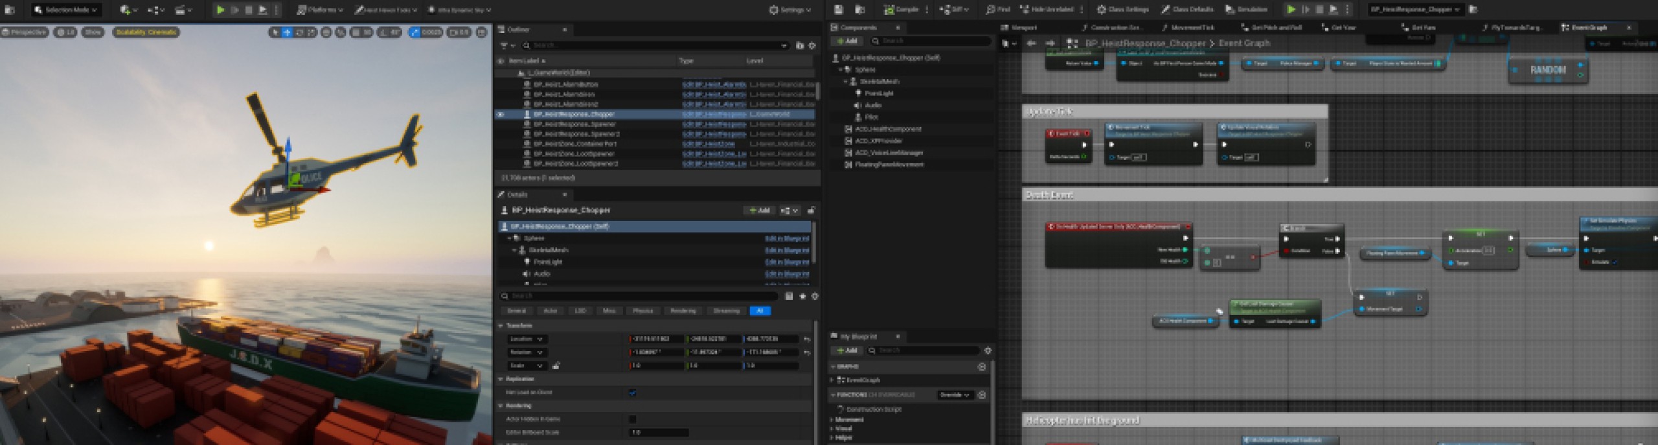Screen dimensions: 1658x445
Task: Open the Override functions dropdown in My Blueprint
Action: (955, 394)
